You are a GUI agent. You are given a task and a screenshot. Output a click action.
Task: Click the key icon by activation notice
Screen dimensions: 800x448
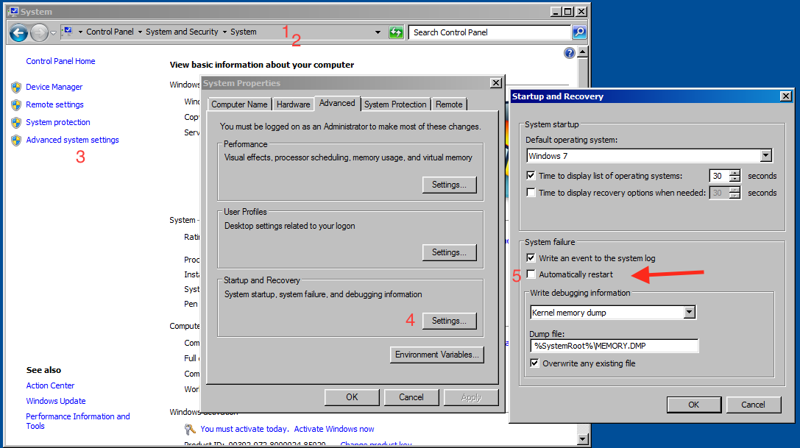(189, 429)
